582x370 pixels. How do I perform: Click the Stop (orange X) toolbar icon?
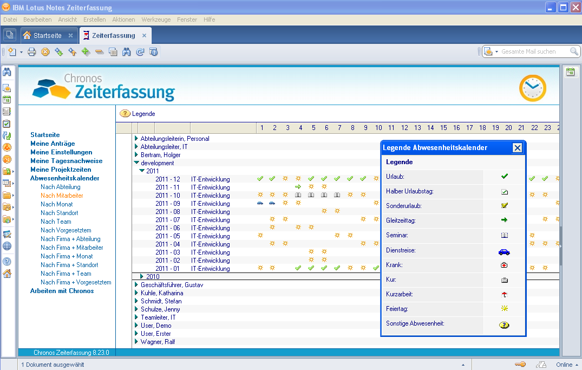click(x=45, y=52)
